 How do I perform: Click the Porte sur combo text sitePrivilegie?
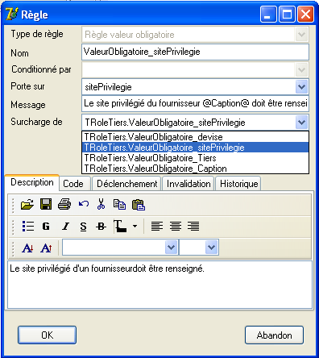[108, 87]
